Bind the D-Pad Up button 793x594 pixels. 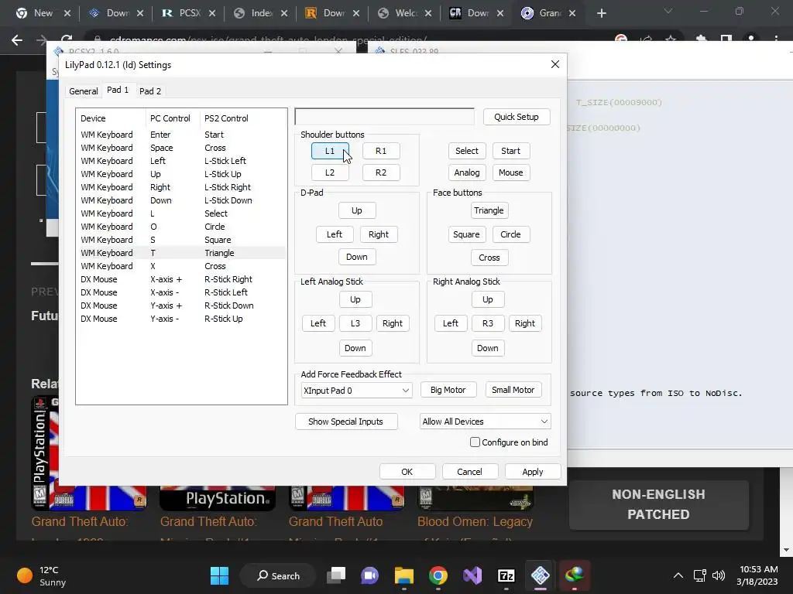coord(356,210)
